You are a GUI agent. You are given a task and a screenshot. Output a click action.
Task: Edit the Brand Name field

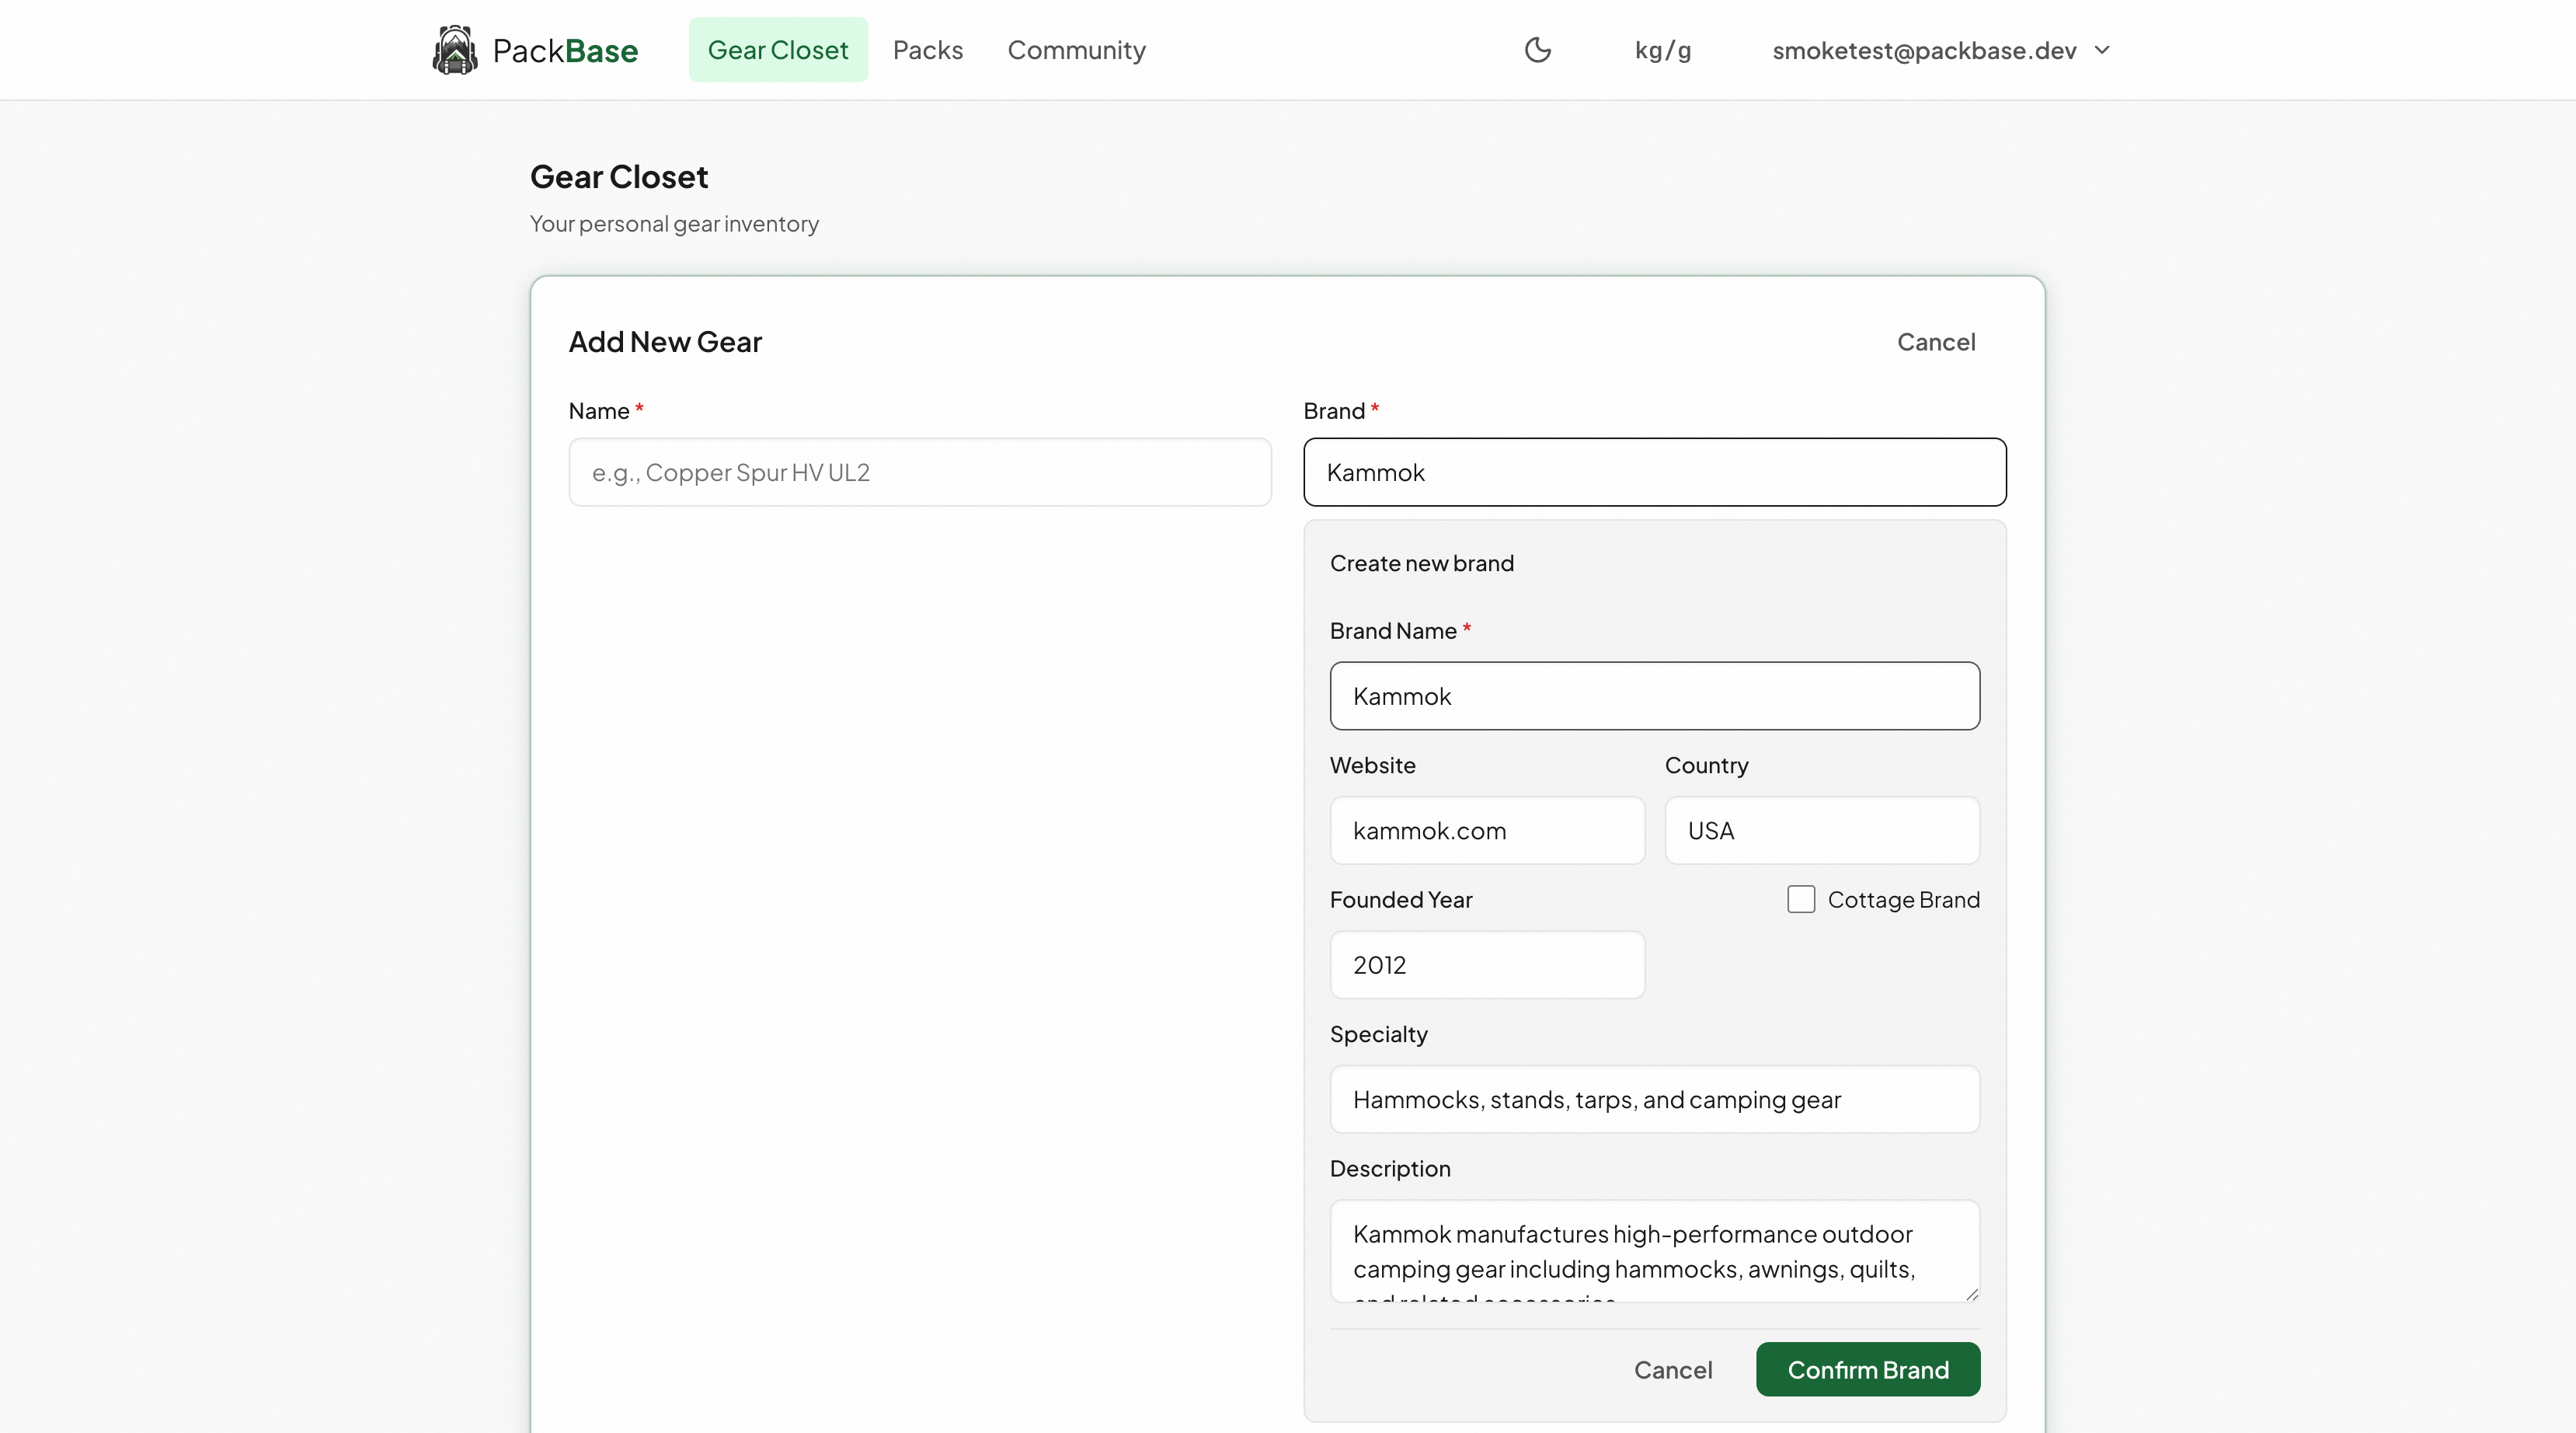[x=1655, y=696]
